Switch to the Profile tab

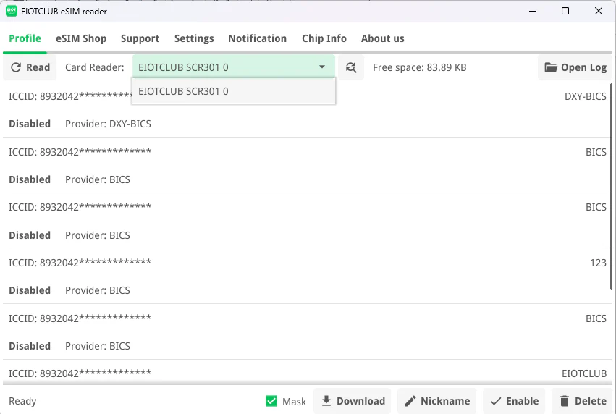pos(25,38)
